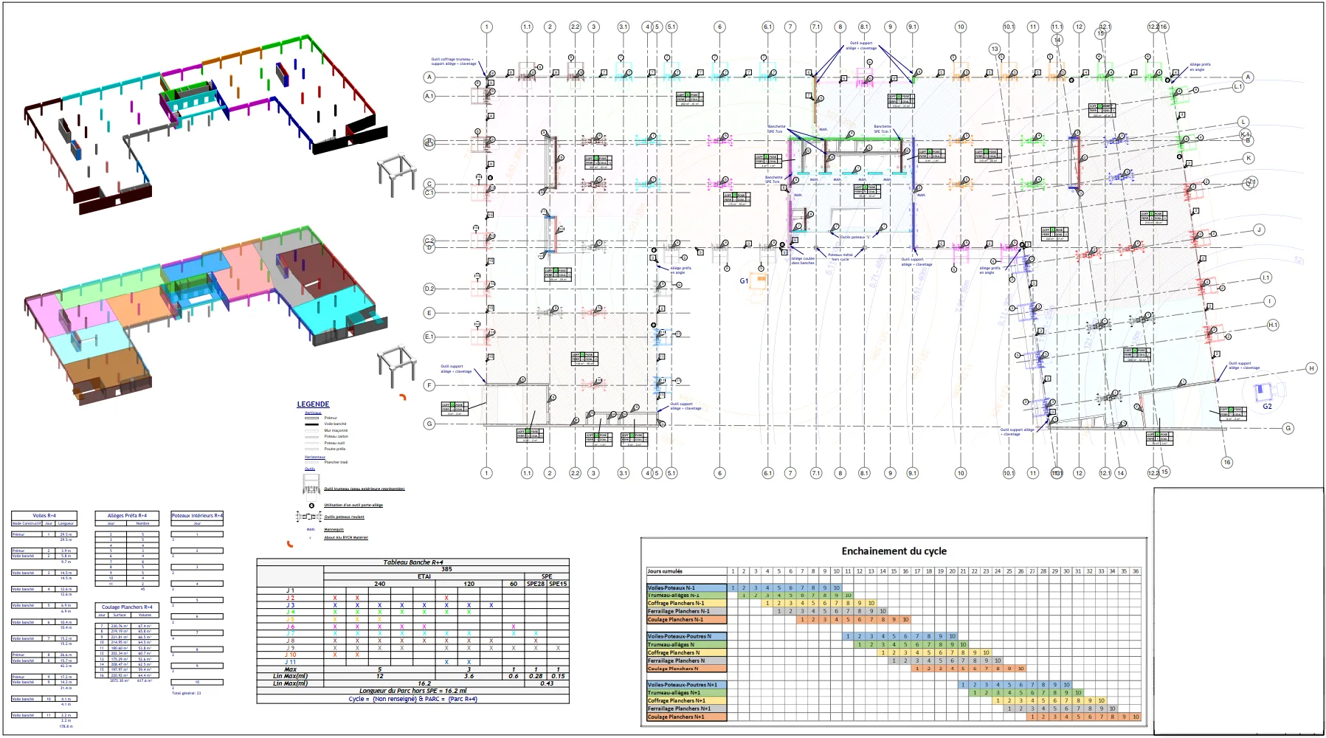Click grid bubble D.2 on the plan
Viewport: 1326px width, 738px height.
(x=429, y=289)
